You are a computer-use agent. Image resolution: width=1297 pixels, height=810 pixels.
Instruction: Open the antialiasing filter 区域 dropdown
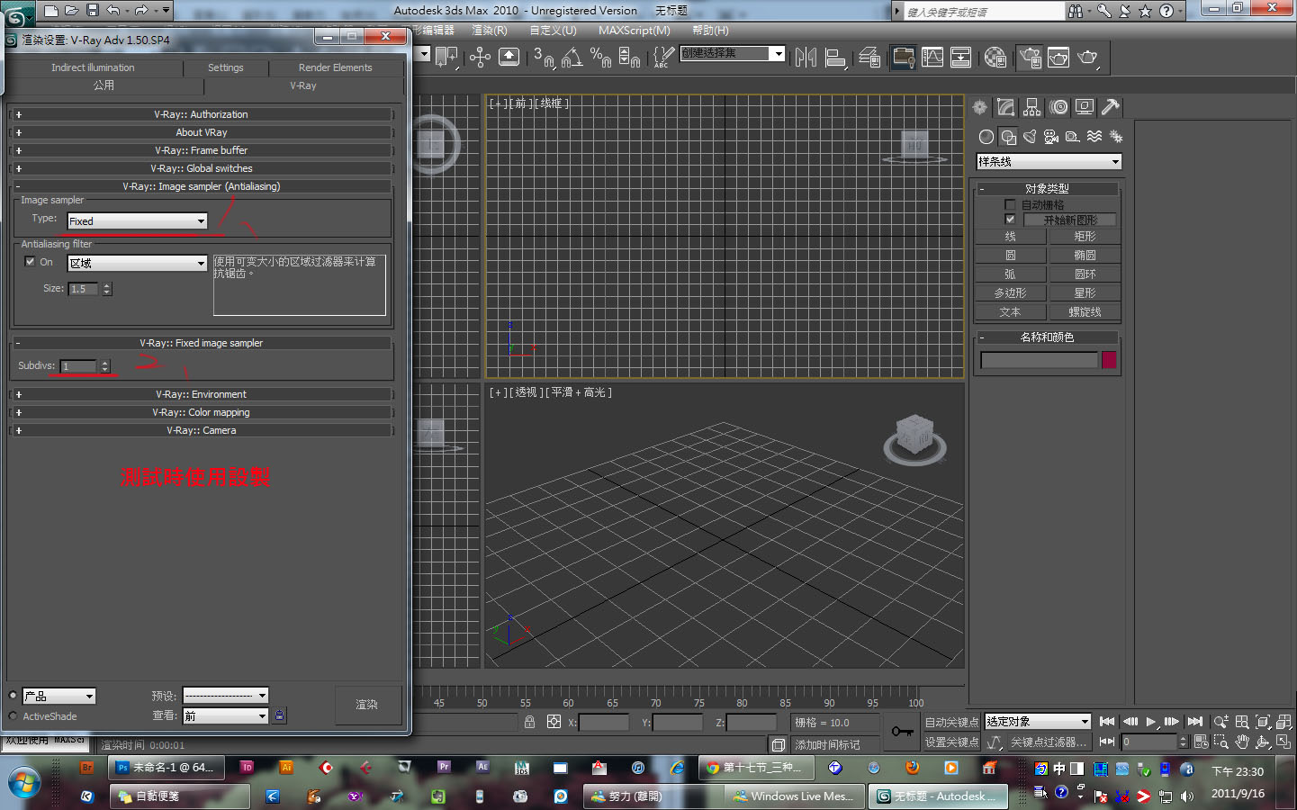138,264
